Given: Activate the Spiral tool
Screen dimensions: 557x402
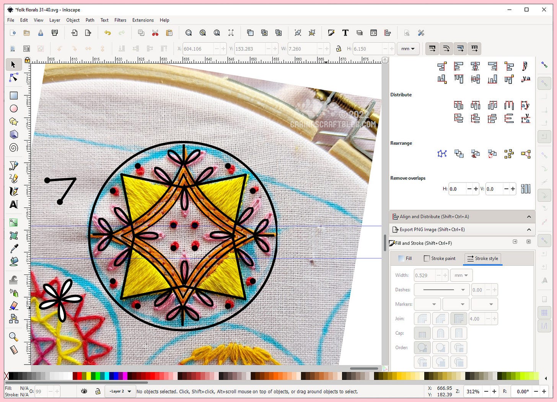Looking at the screenshot, I should [13, 148].
